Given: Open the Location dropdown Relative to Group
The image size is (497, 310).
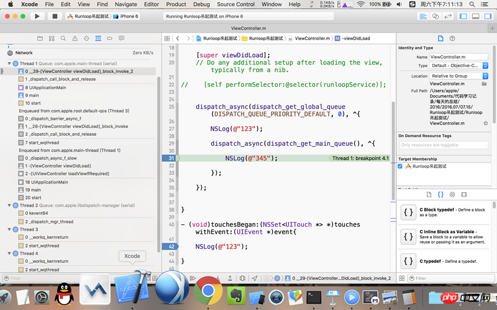Looking at the screenshot, I should tap(460, 76).
